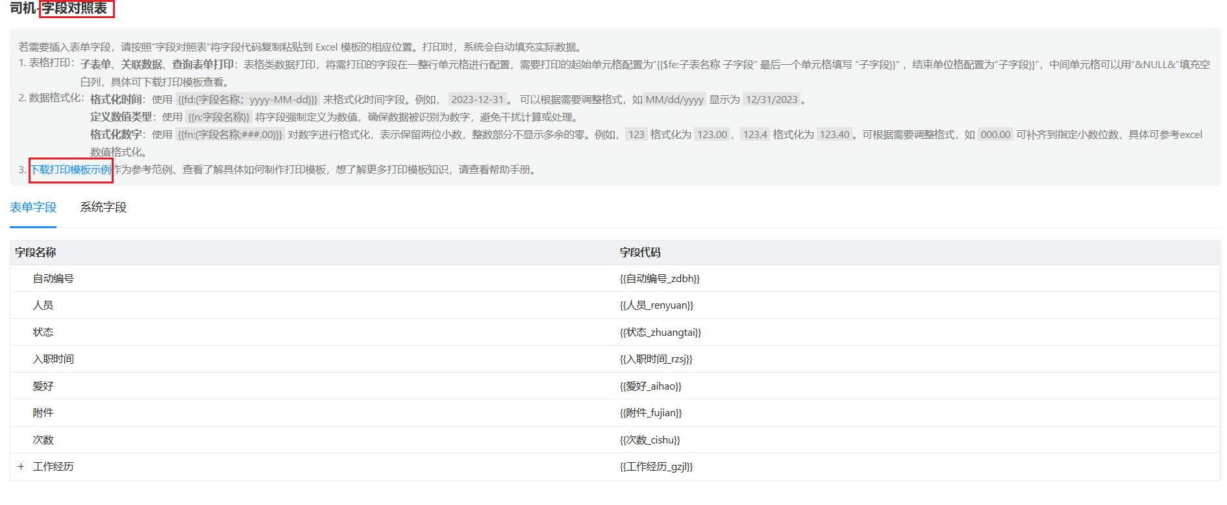
Task: Click the {{fn:(字段名称:###.00)}} code sample
Action: 230,135
